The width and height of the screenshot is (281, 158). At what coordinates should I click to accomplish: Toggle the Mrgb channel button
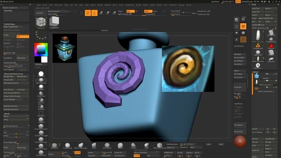[120, 11]
